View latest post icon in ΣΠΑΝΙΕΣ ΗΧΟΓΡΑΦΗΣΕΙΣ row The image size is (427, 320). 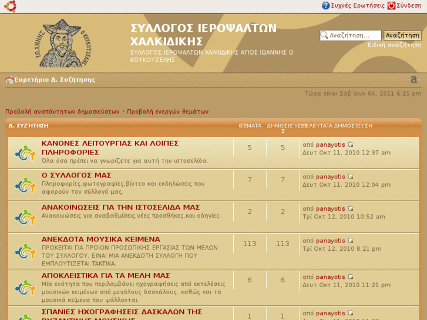click(351, 313)
